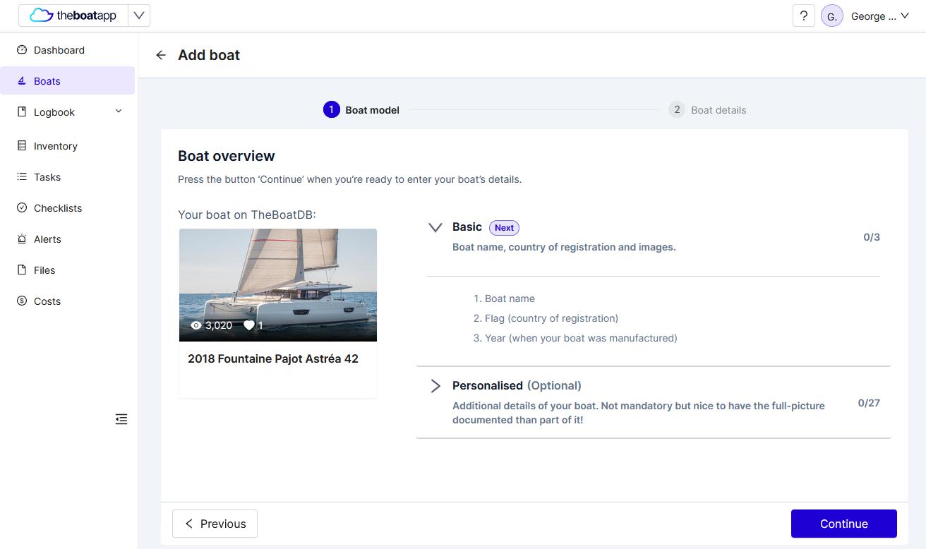Image resolution: width=926 pixels, height=549 pixels.
Task: Click the Next badge
Action: (504, 227)
